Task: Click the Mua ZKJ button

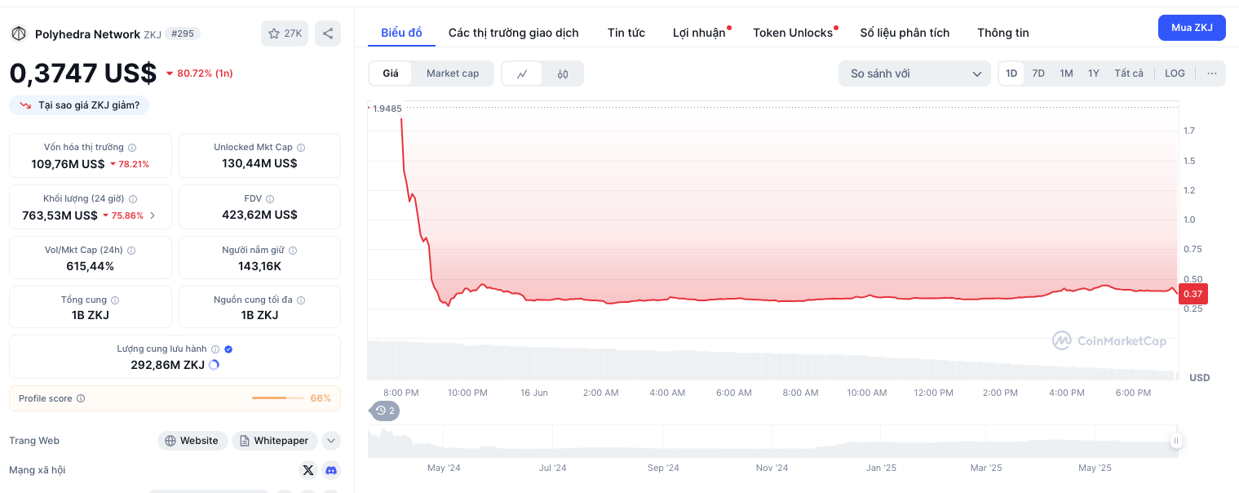Action: (x=1191, y=28)
